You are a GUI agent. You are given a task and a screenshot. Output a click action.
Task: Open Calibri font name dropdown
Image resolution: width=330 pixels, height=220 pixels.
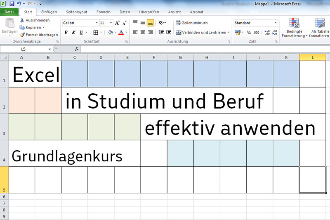pyautogui.click(x=97, y=23)
